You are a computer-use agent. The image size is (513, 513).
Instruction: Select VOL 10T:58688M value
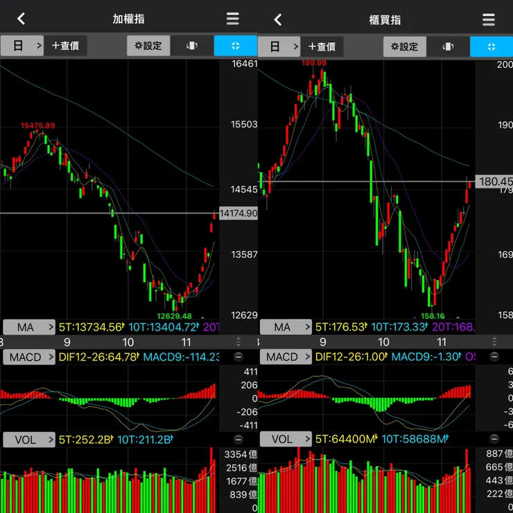(415, 439)
